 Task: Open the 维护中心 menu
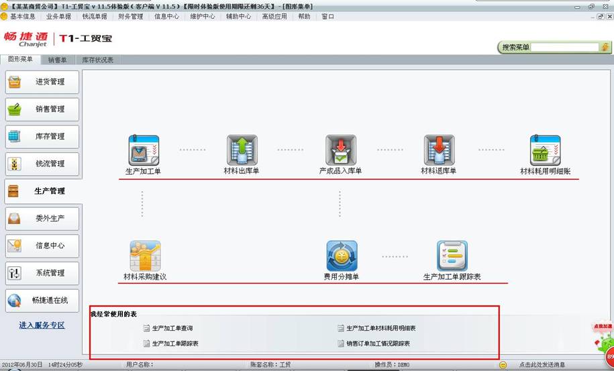[x=203, y=16]
